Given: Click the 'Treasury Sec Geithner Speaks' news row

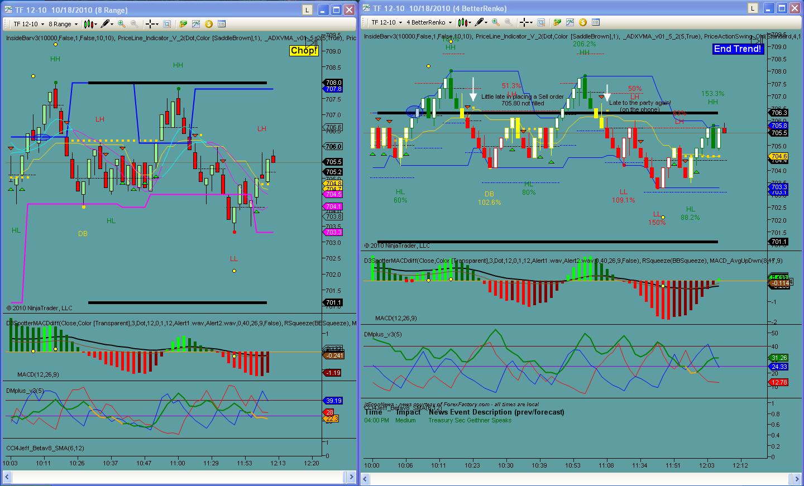Looking at the screenshot, I should click(470, 420).
